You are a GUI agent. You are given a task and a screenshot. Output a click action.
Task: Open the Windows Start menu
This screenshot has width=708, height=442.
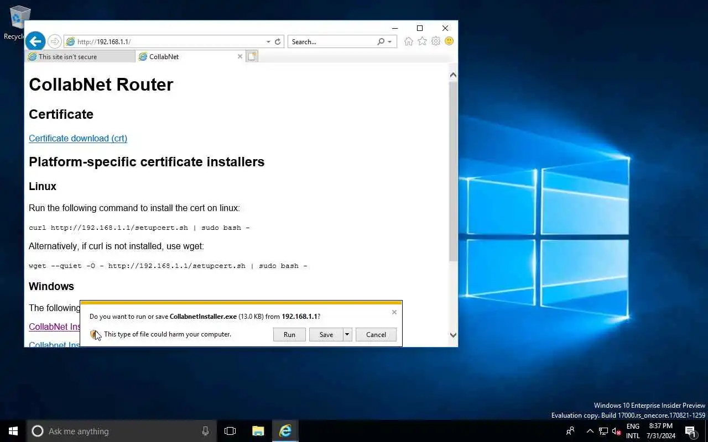[13, 431]
